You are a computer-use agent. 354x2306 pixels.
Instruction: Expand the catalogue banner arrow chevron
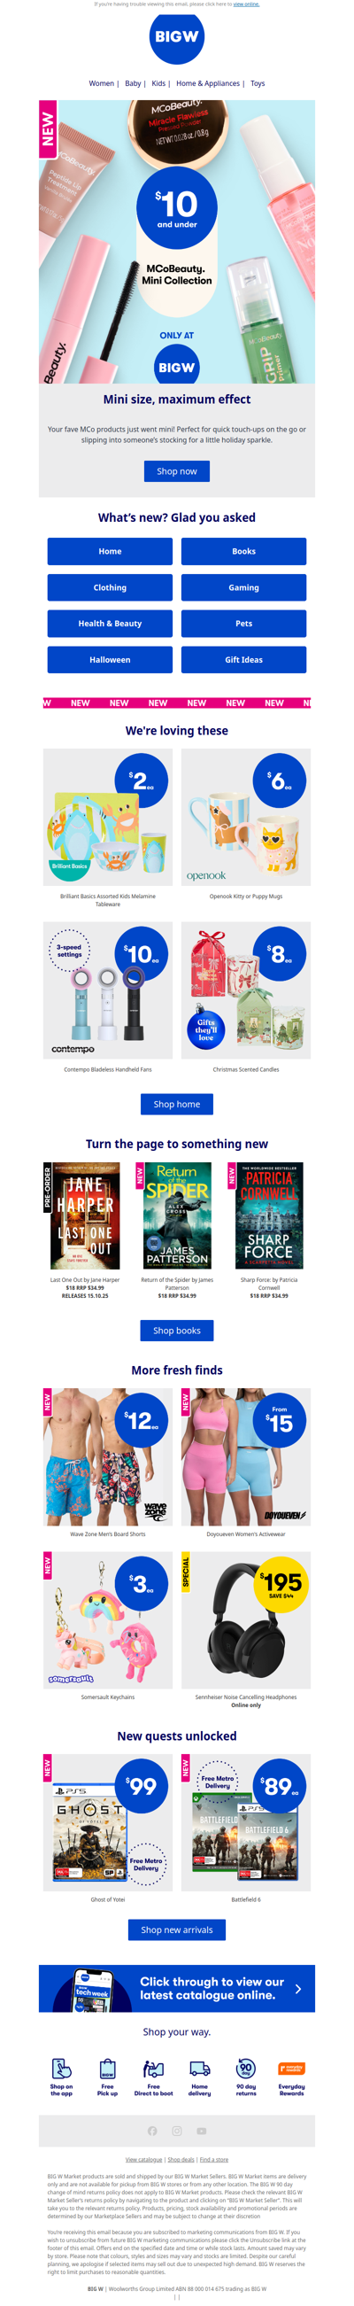pos(297,1989)
